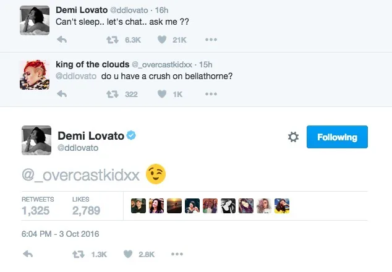Screen dimensions: 392x272
Task: Open more options on the main tweet
Action: [x=177, y=254]
